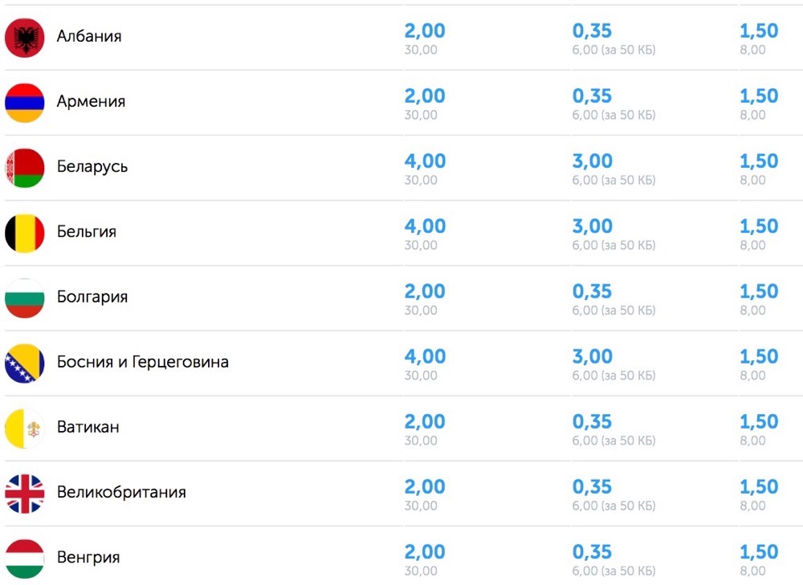Open the Бельгия country name
803x585 pixels.
(87, 232)
